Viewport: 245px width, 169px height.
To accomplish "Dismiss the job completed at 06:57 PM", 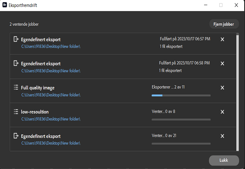I will [x=222, y=40].
